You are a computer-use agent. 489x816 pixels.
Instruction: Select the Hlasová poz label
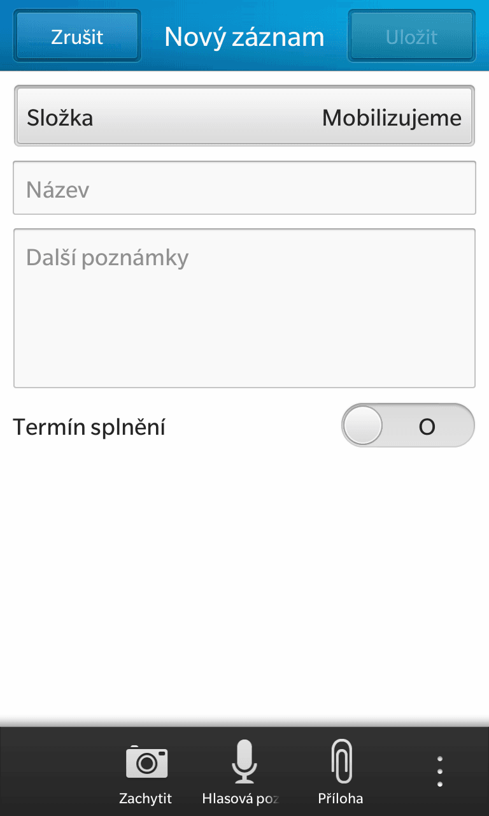[241, 798]
